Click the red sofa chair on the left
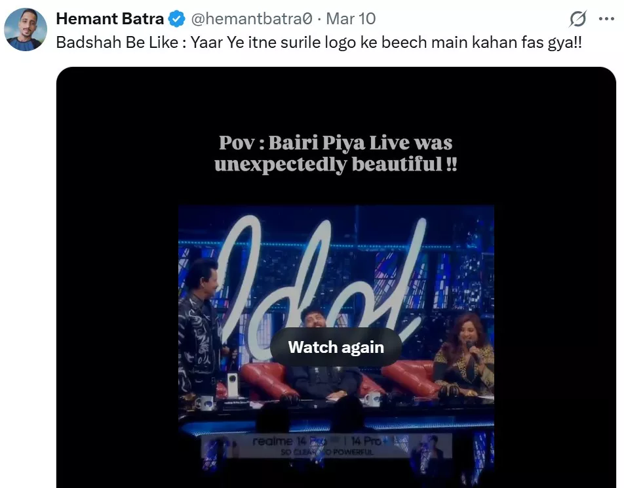Screen dimensions: 624x488 point(263,378)
